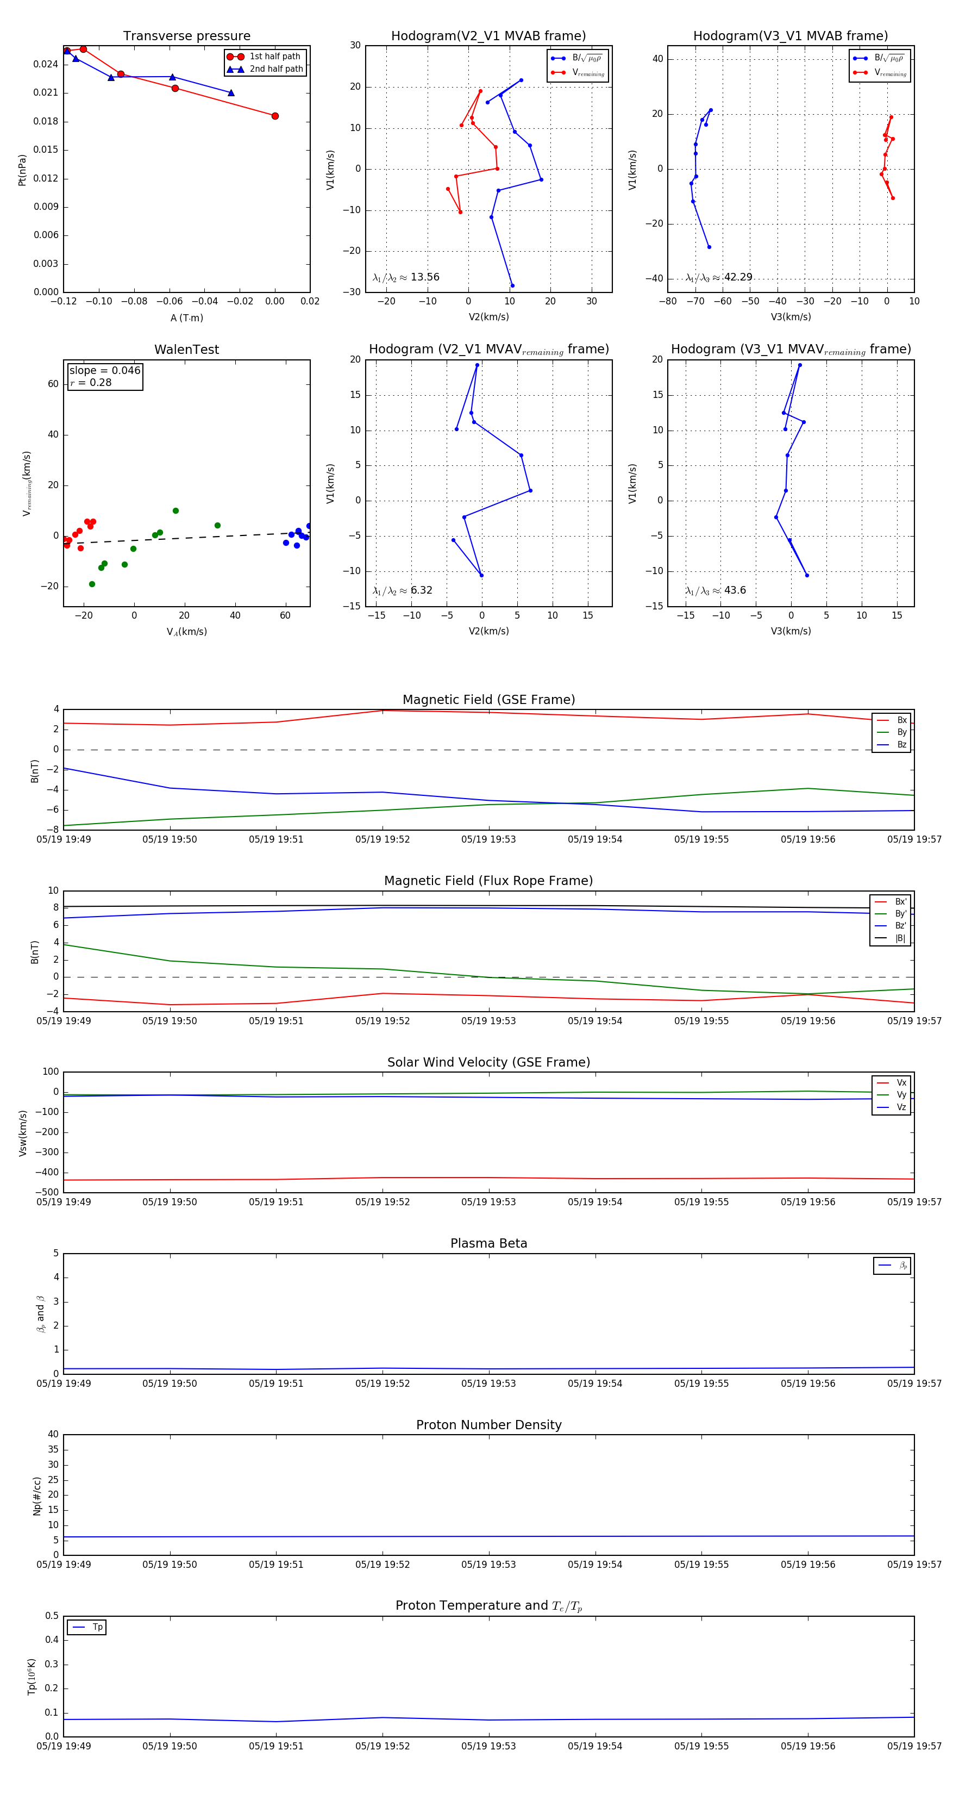Click the 'Pt(nPa)' y-axis label

pos(22,170)
